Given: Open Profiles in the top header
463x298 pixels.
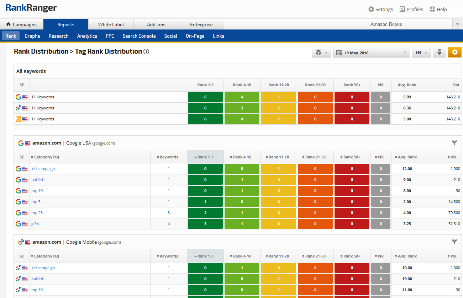Looking at the screenshot, I should 411,9.
